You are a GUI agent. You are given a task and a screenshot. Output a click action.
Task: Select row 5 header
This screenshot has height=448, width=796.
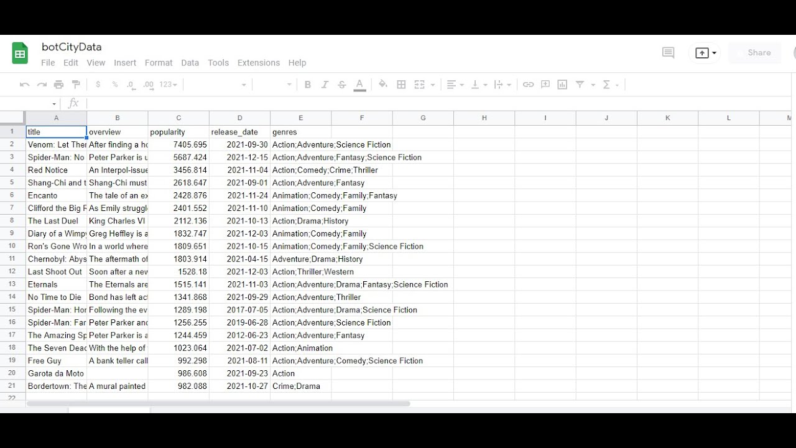tap(12, 183)
